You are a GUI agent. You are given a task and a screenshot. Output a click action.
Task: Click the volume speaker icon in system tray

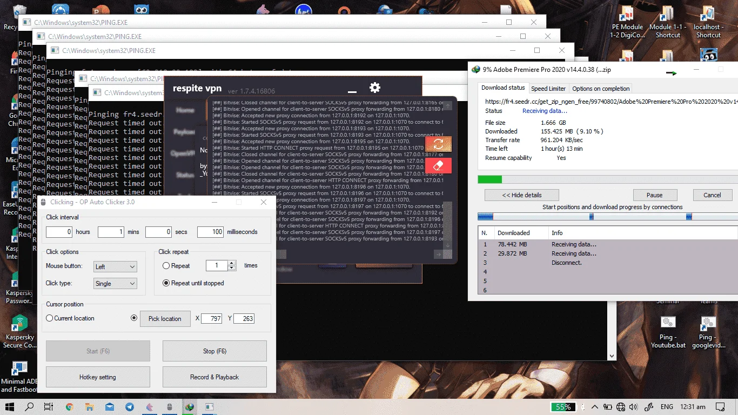(x=633, y=407)
